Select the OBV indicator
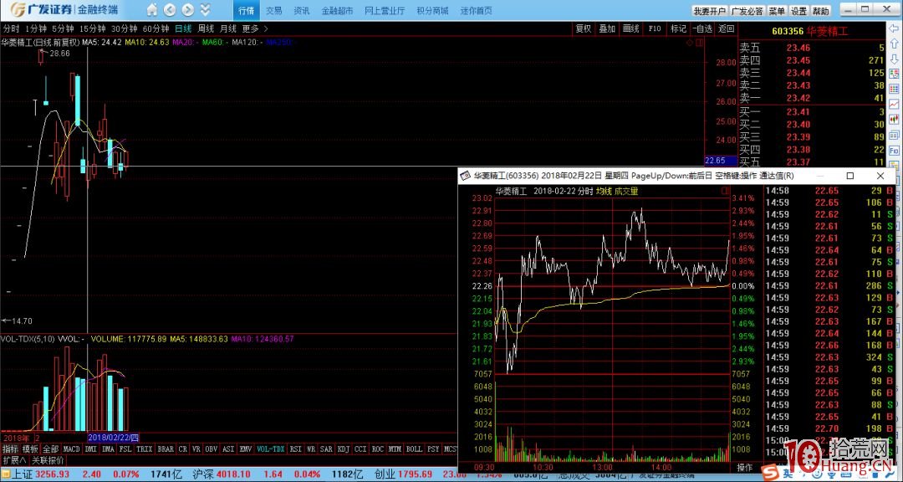The width and height of the screenshot is (903, 482). tap(212, 449)
